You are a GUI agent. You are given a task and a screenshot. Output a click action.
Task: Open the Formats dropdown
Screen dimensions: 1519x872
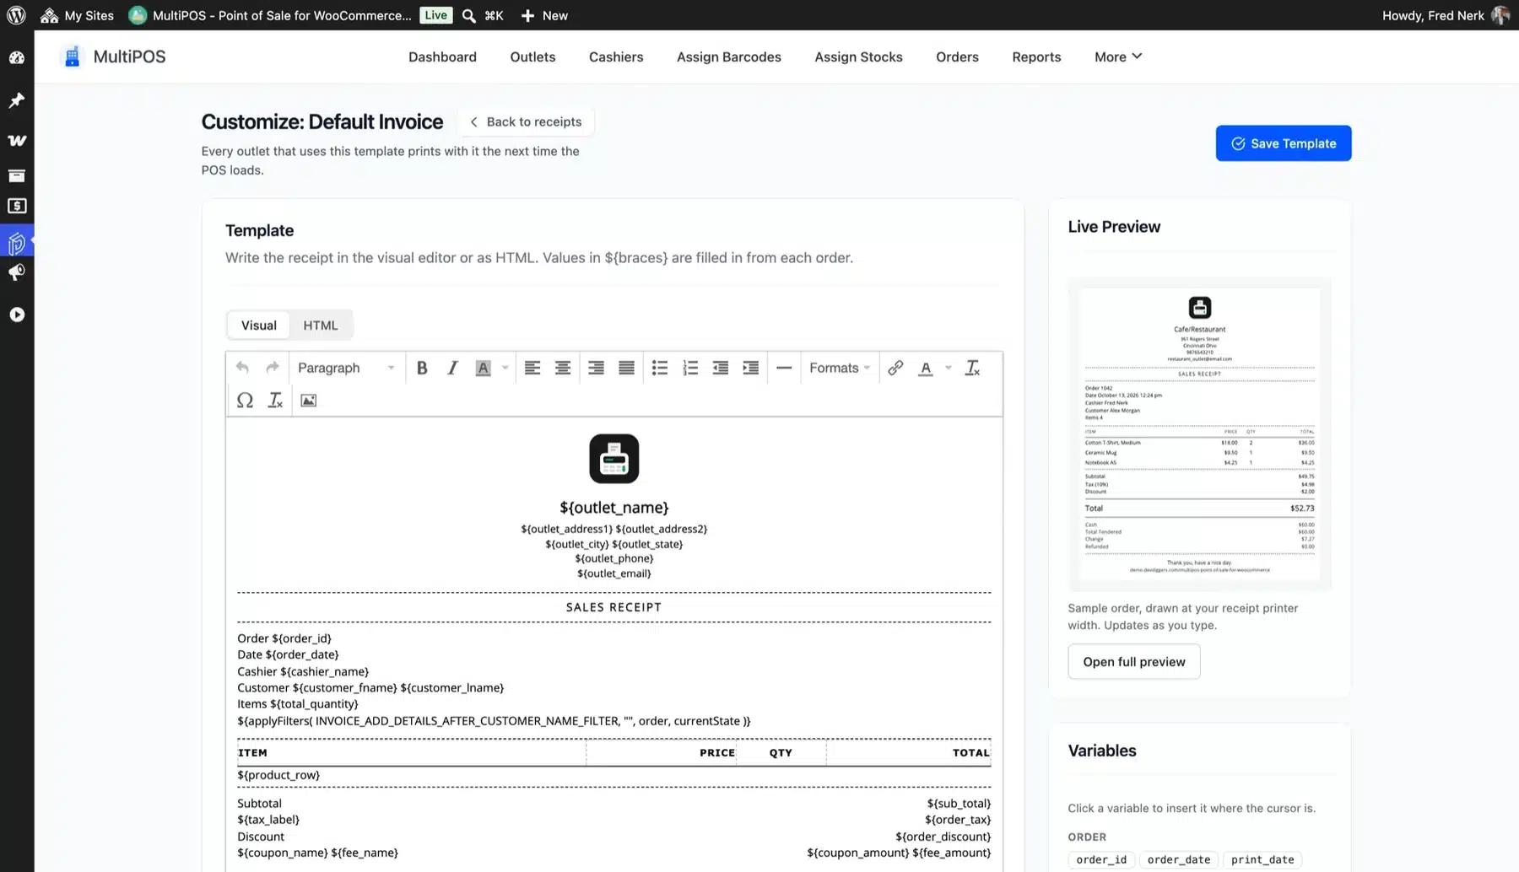(840, 368)
